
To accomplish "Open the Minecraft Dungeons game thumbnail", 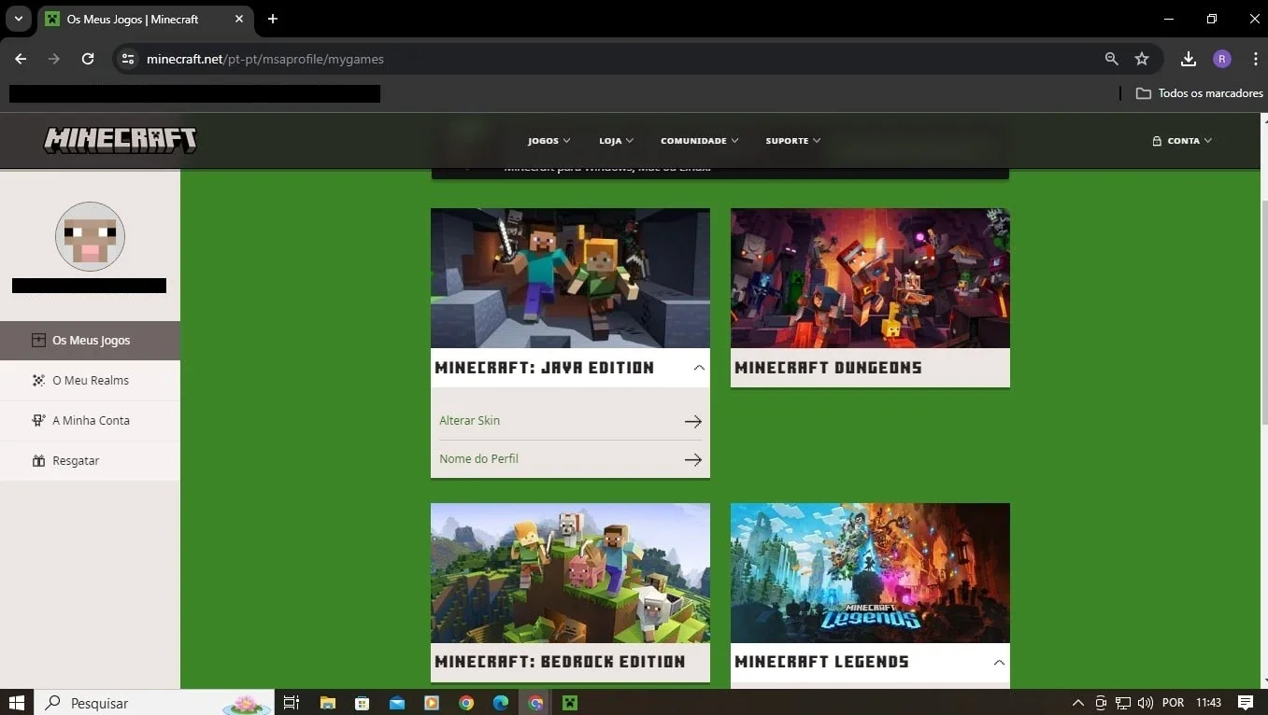I will point(870,278).
